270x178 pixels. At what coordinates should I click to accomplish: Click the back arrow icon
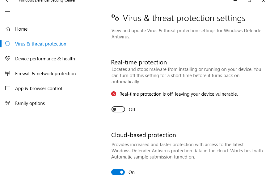click(x=8, y=1)
